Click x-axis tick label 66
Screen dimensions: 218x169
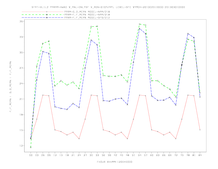tap(164, 155)
